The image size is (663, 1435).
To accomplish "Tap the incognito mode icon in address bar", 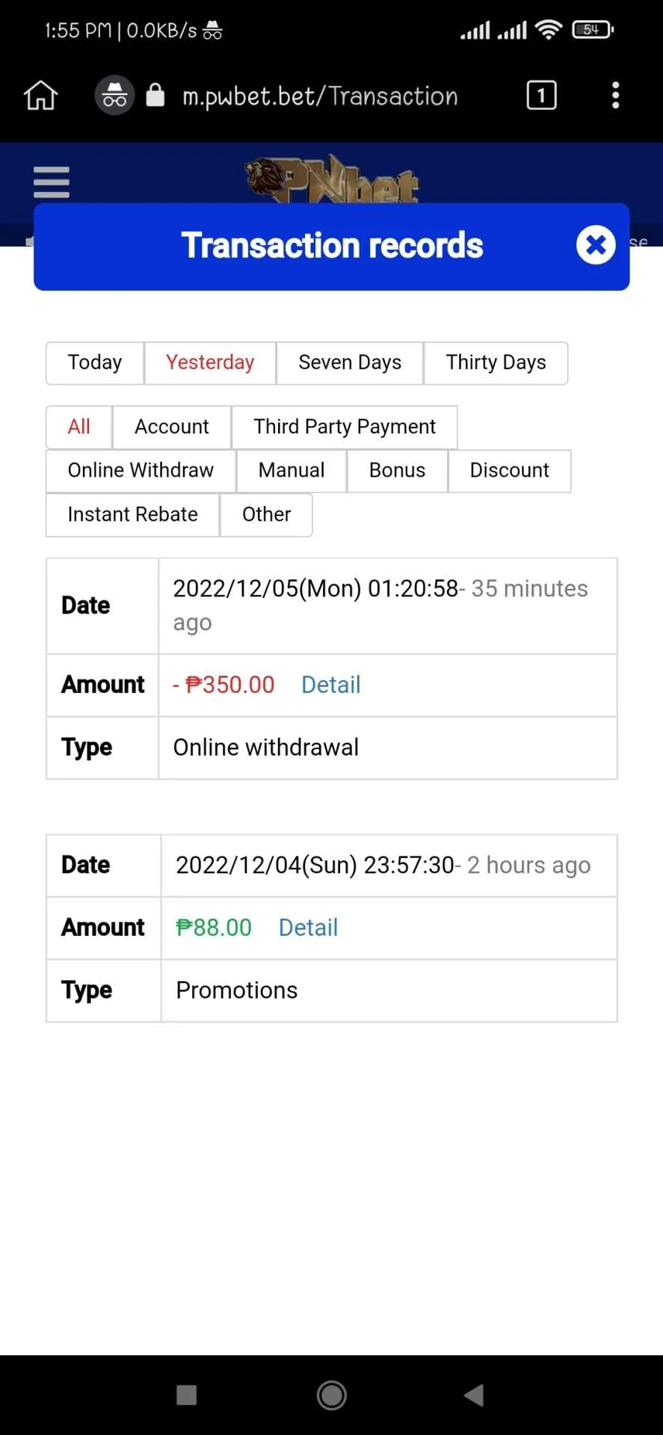I will [x=114, y=96].
